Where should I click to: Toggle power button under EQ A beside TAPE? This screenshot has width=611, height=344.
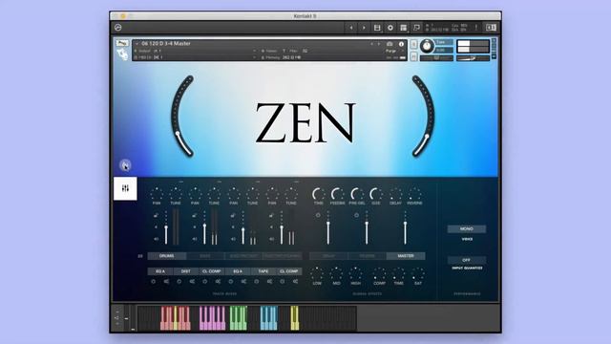(x=231, y=281)
